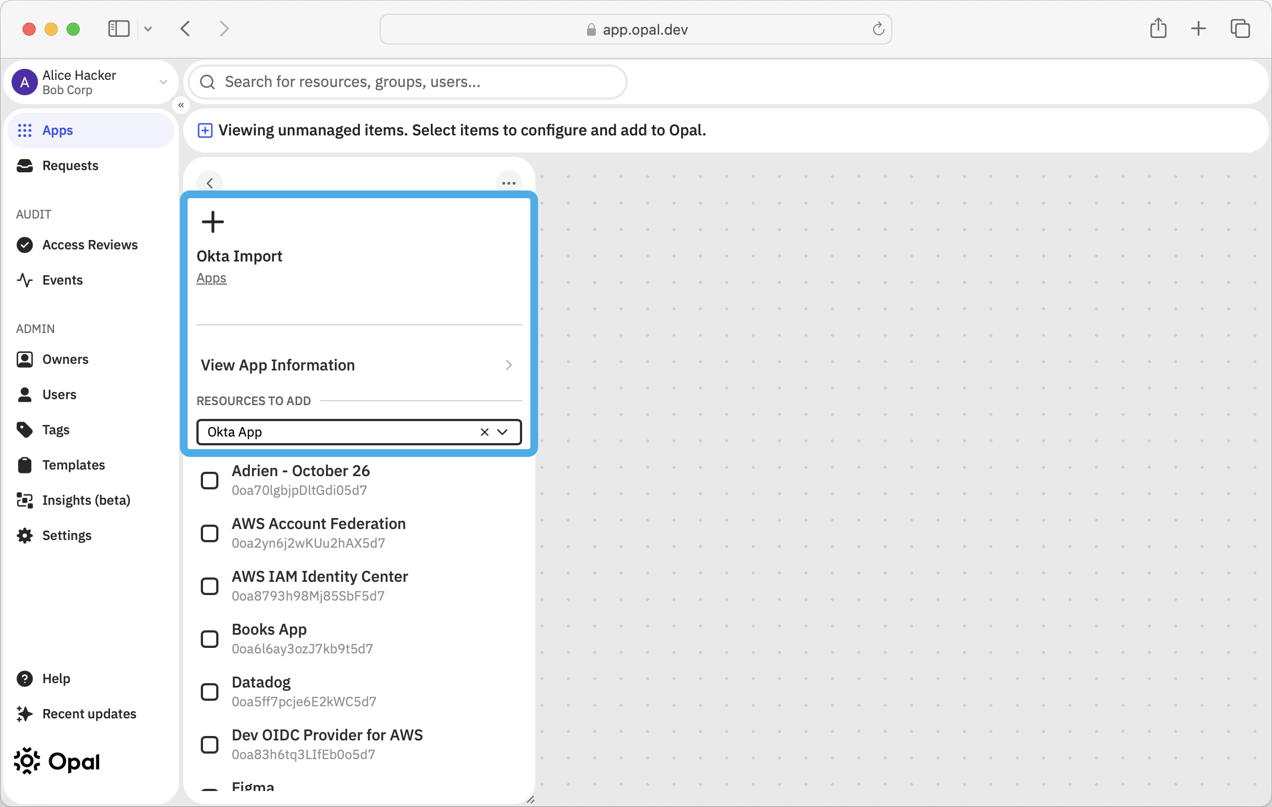
Task: Click the Adrien - October 26 row title
Action: [301, 471]
